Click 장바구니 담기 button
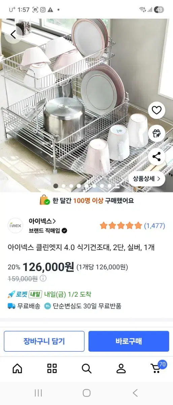This screenshot has width=173, height=405. point(44,341)
